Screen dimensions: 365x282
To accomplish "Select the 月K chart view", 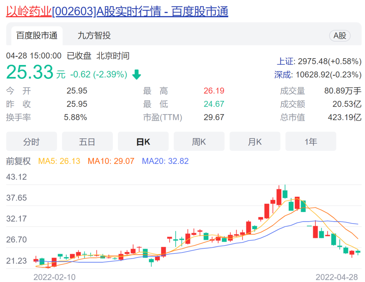I will point(254,142).
